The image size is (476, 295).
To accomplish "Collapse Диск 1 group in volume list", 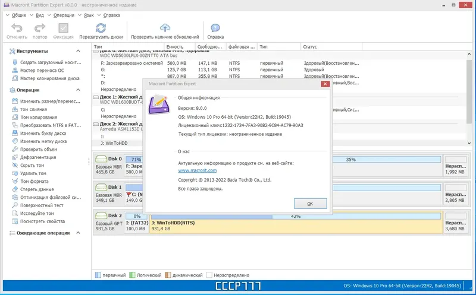I will (x=96, y=97).
